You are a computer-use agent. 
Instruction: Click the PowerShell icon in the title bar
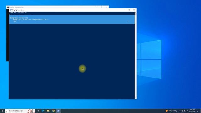(x=11, y=10)
